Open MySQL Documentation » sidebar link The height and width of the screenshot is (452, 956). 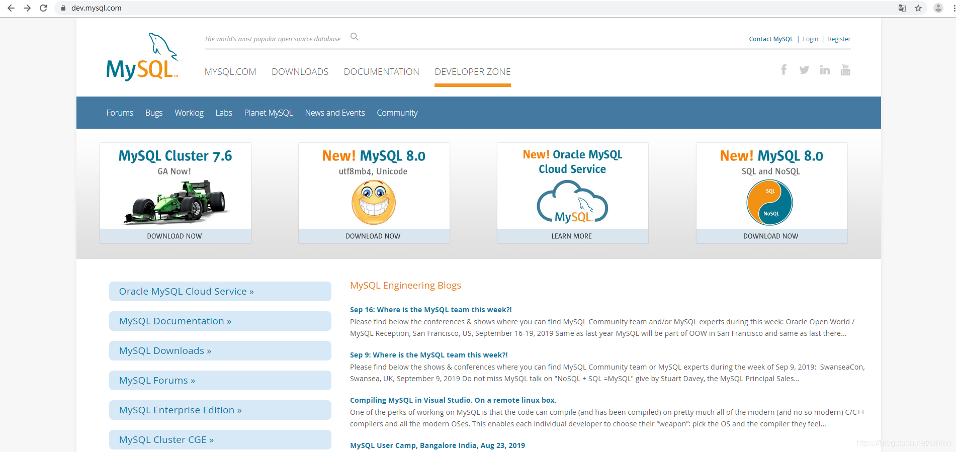click(220, 321)
